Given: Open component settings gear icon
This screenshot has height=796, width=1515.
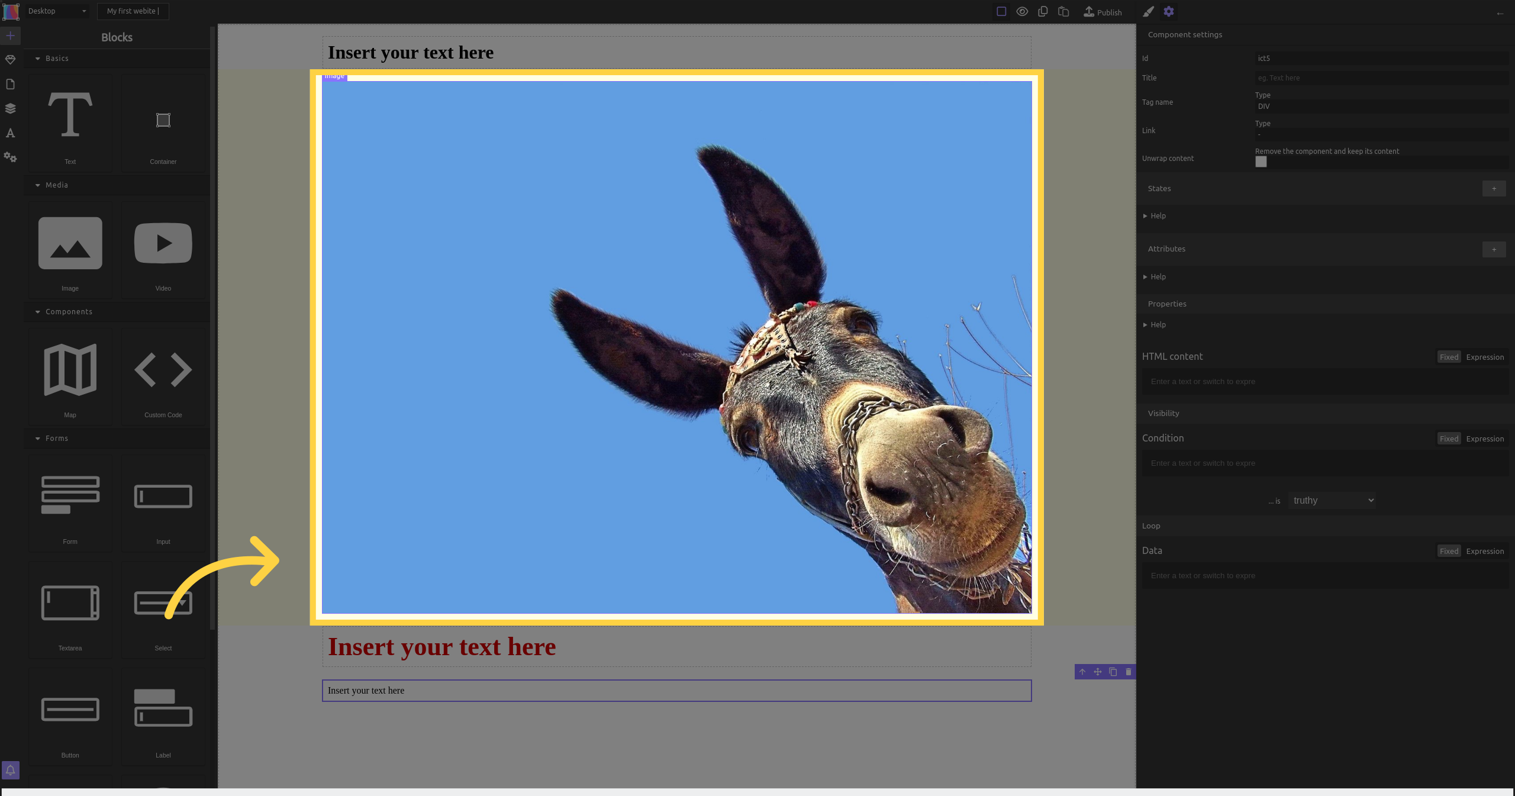Looking at the screenshot, I should [x=1169, y=11].
